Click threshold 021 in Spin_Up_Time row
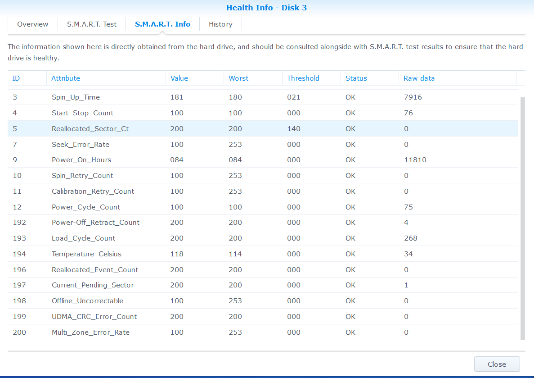The image size is (534, 378). coord(294,97)
